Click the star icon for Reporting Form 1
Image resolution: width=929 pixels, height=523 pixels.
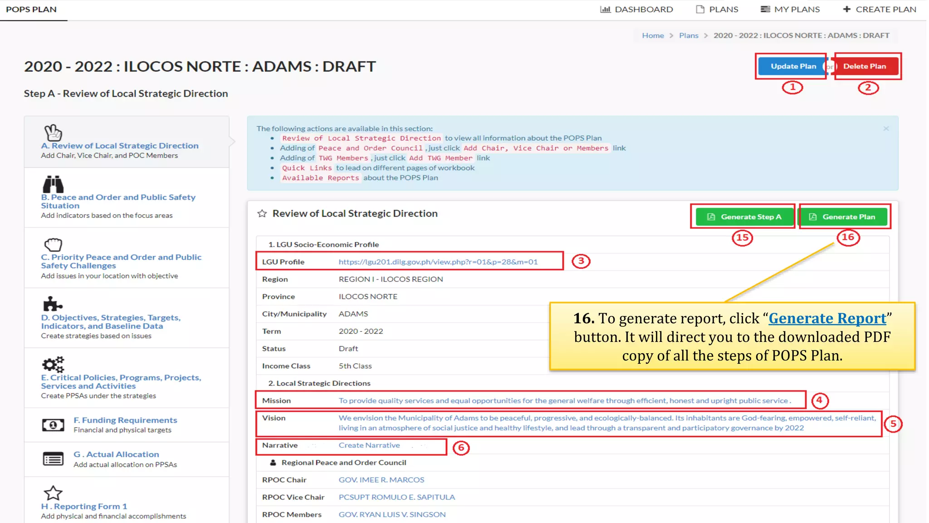53,493
